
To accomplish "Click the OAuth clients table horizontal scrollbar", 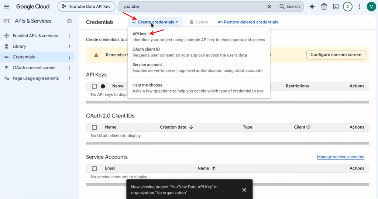I will point(227,143).
